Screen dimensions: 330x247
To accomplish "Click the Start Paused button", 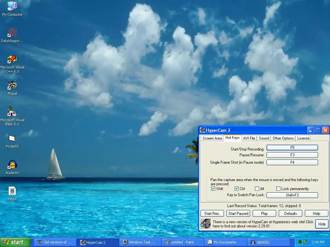I will click(x=238, y=214).
